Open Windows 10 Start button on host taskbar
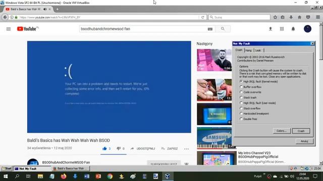323x181 pixels. [x=6, y=176]
